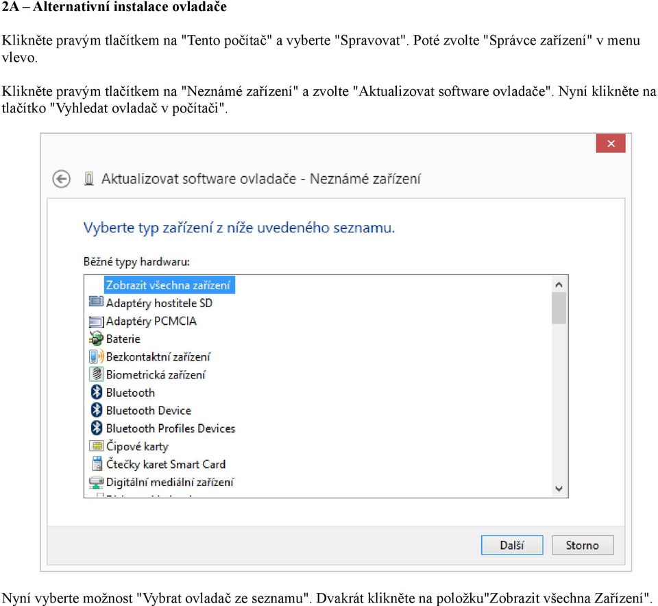Click the Bluetooth Profiles Devices icon
Viewport: 658px width, 606px height.
(97, 428)
